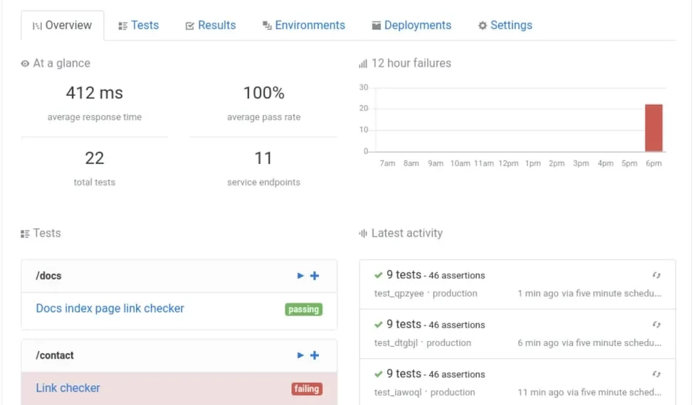Switch to the Deployments tab
This screenshot has height=405, width=694.
[x=411, y=26]
